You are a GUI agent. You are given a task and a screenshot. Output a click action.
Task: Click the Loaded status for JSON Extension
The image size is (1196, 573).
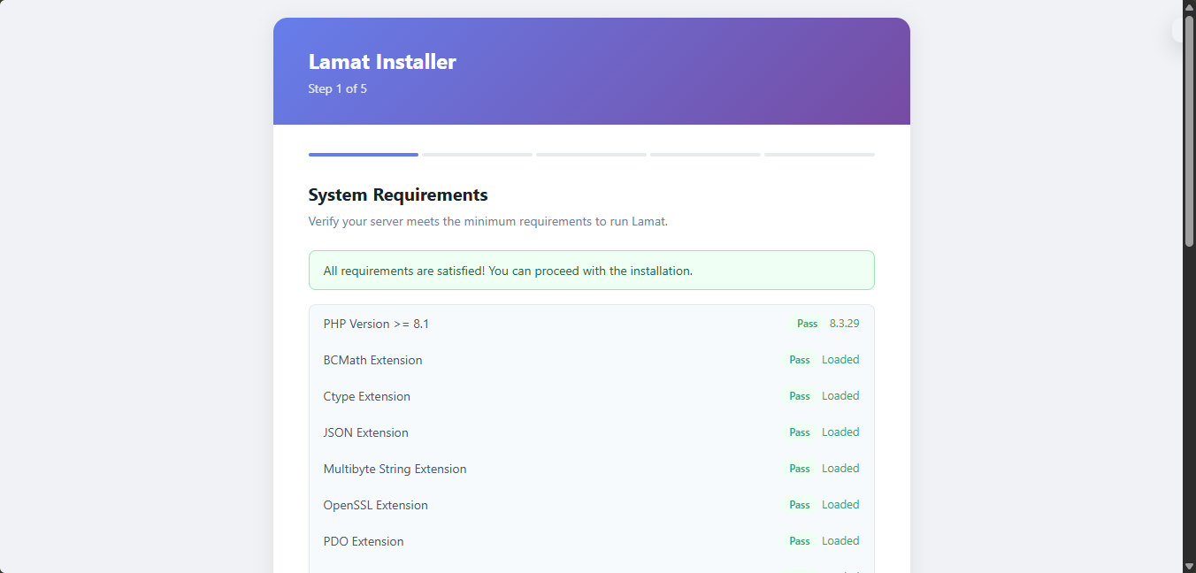pos(840,432)
